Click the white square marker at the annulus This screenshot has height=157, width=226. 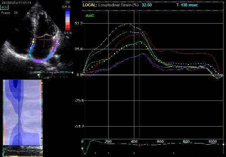(33, 39)
